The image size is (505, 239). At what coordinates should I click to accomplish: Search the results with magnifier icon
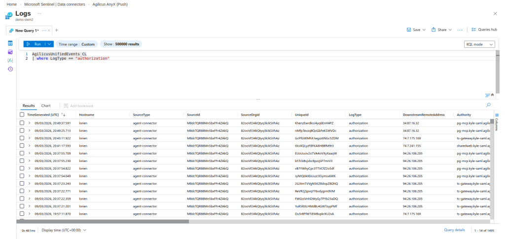489,105
